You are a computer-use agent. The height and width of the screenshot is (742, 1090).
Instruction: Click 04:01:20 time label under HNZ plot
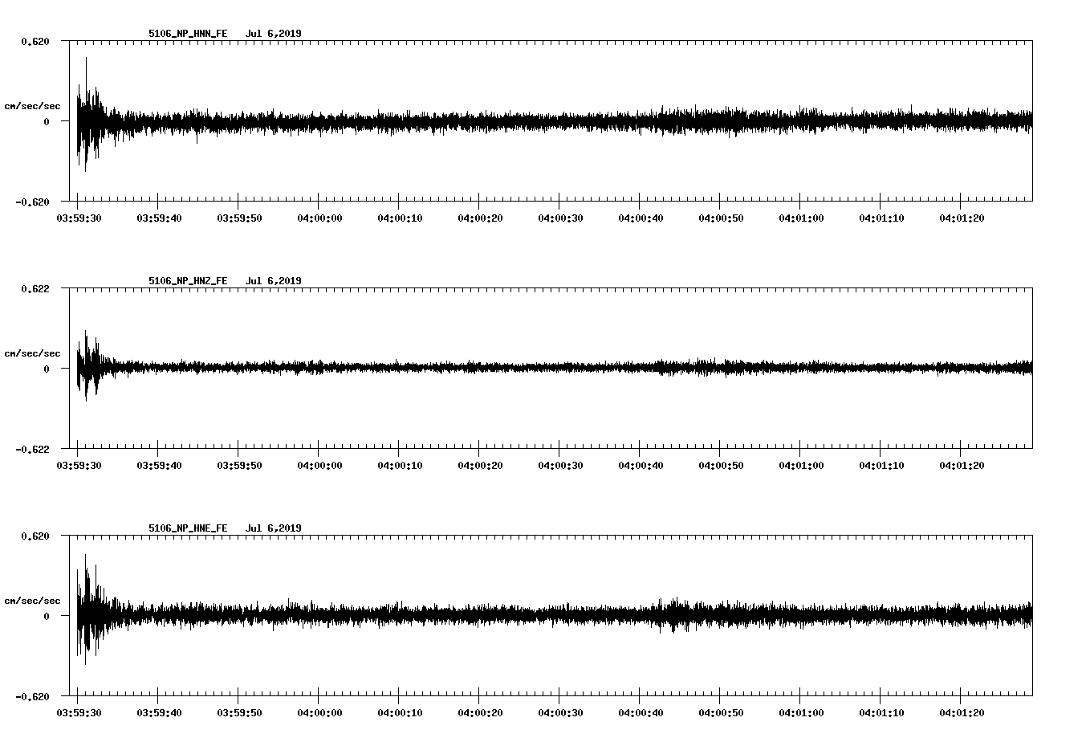coord(962,465)
